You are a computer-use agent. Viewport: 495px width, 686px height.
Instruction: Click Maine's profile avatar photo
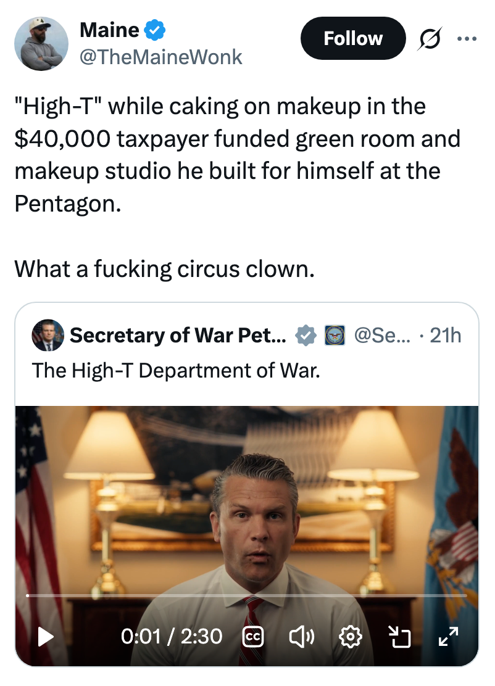tap(41, 43)
